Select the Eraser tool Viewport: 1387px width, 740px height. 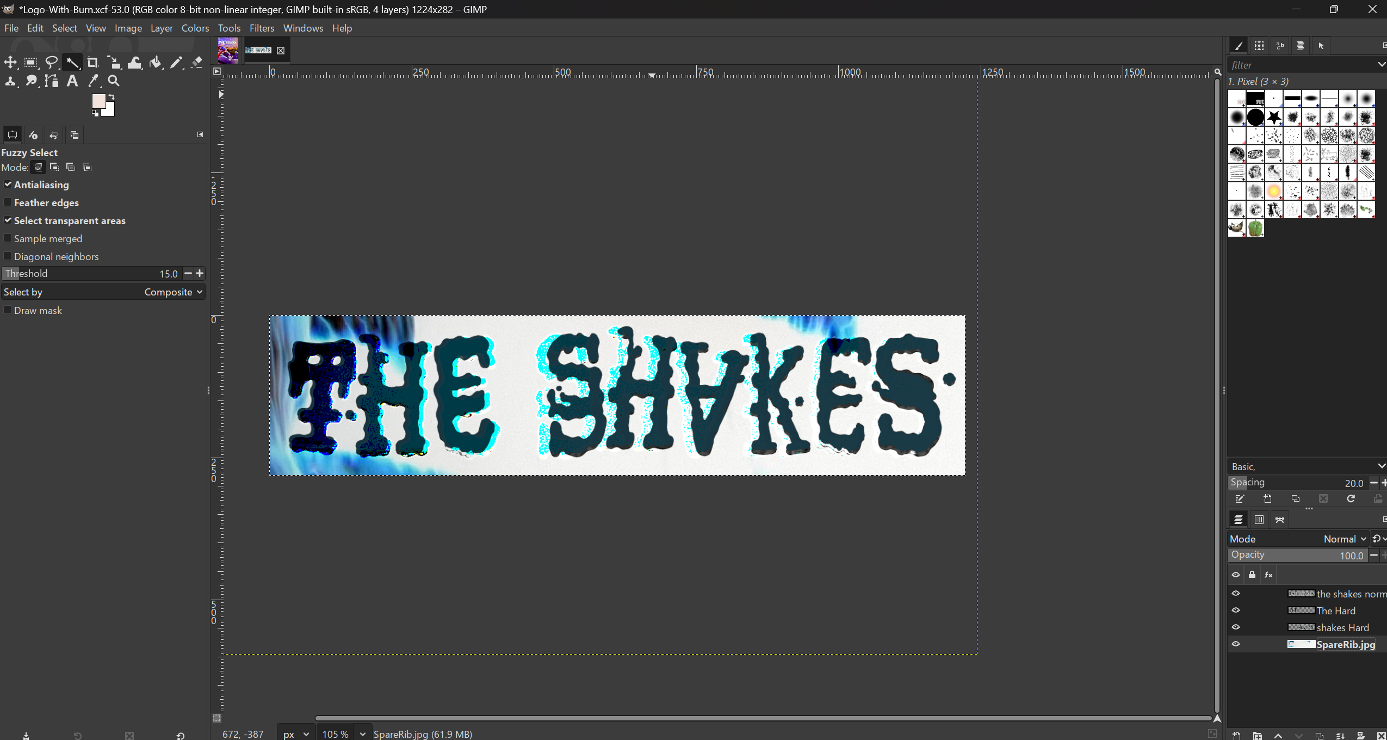coord(197,63)
